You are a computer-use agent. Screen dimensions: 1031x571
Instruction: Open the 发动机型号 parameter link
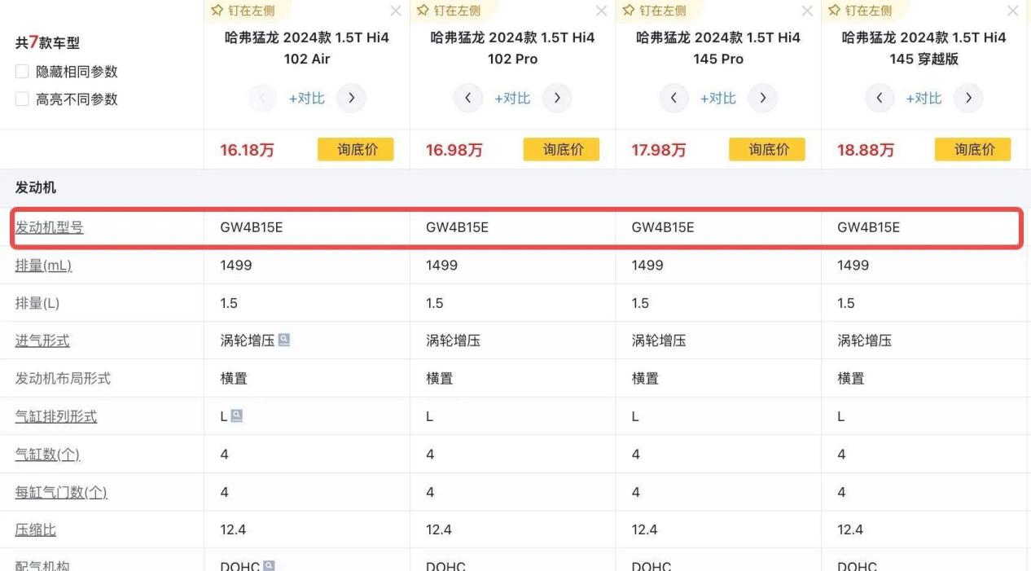[49, 227]
